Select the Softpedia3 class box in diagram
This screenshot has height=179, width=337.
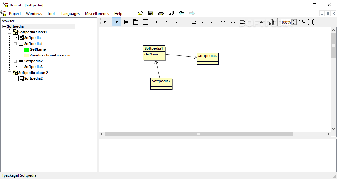coord(208,59)
